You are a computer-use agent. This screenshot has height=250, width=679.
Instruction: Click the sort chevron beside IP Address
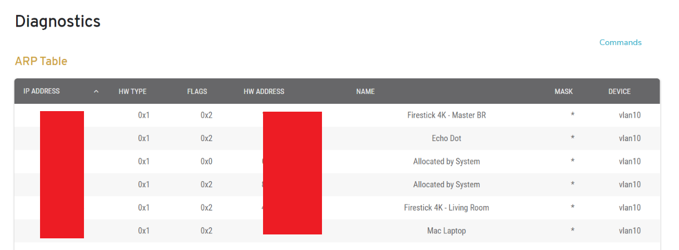coord(96,92)
